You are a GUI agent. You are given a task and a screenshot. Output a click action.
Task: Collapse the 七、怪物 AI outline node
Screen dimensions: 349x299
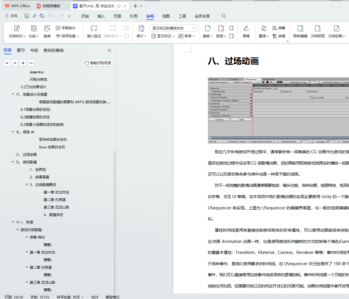13,132
